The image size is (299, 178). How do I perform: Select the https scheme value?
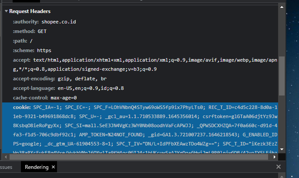pyautogui.click(x=44, y=50)
